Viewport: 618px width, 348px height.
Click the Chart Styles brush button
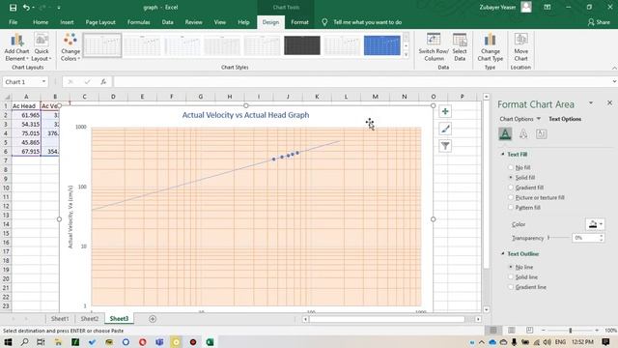point(445,129)
